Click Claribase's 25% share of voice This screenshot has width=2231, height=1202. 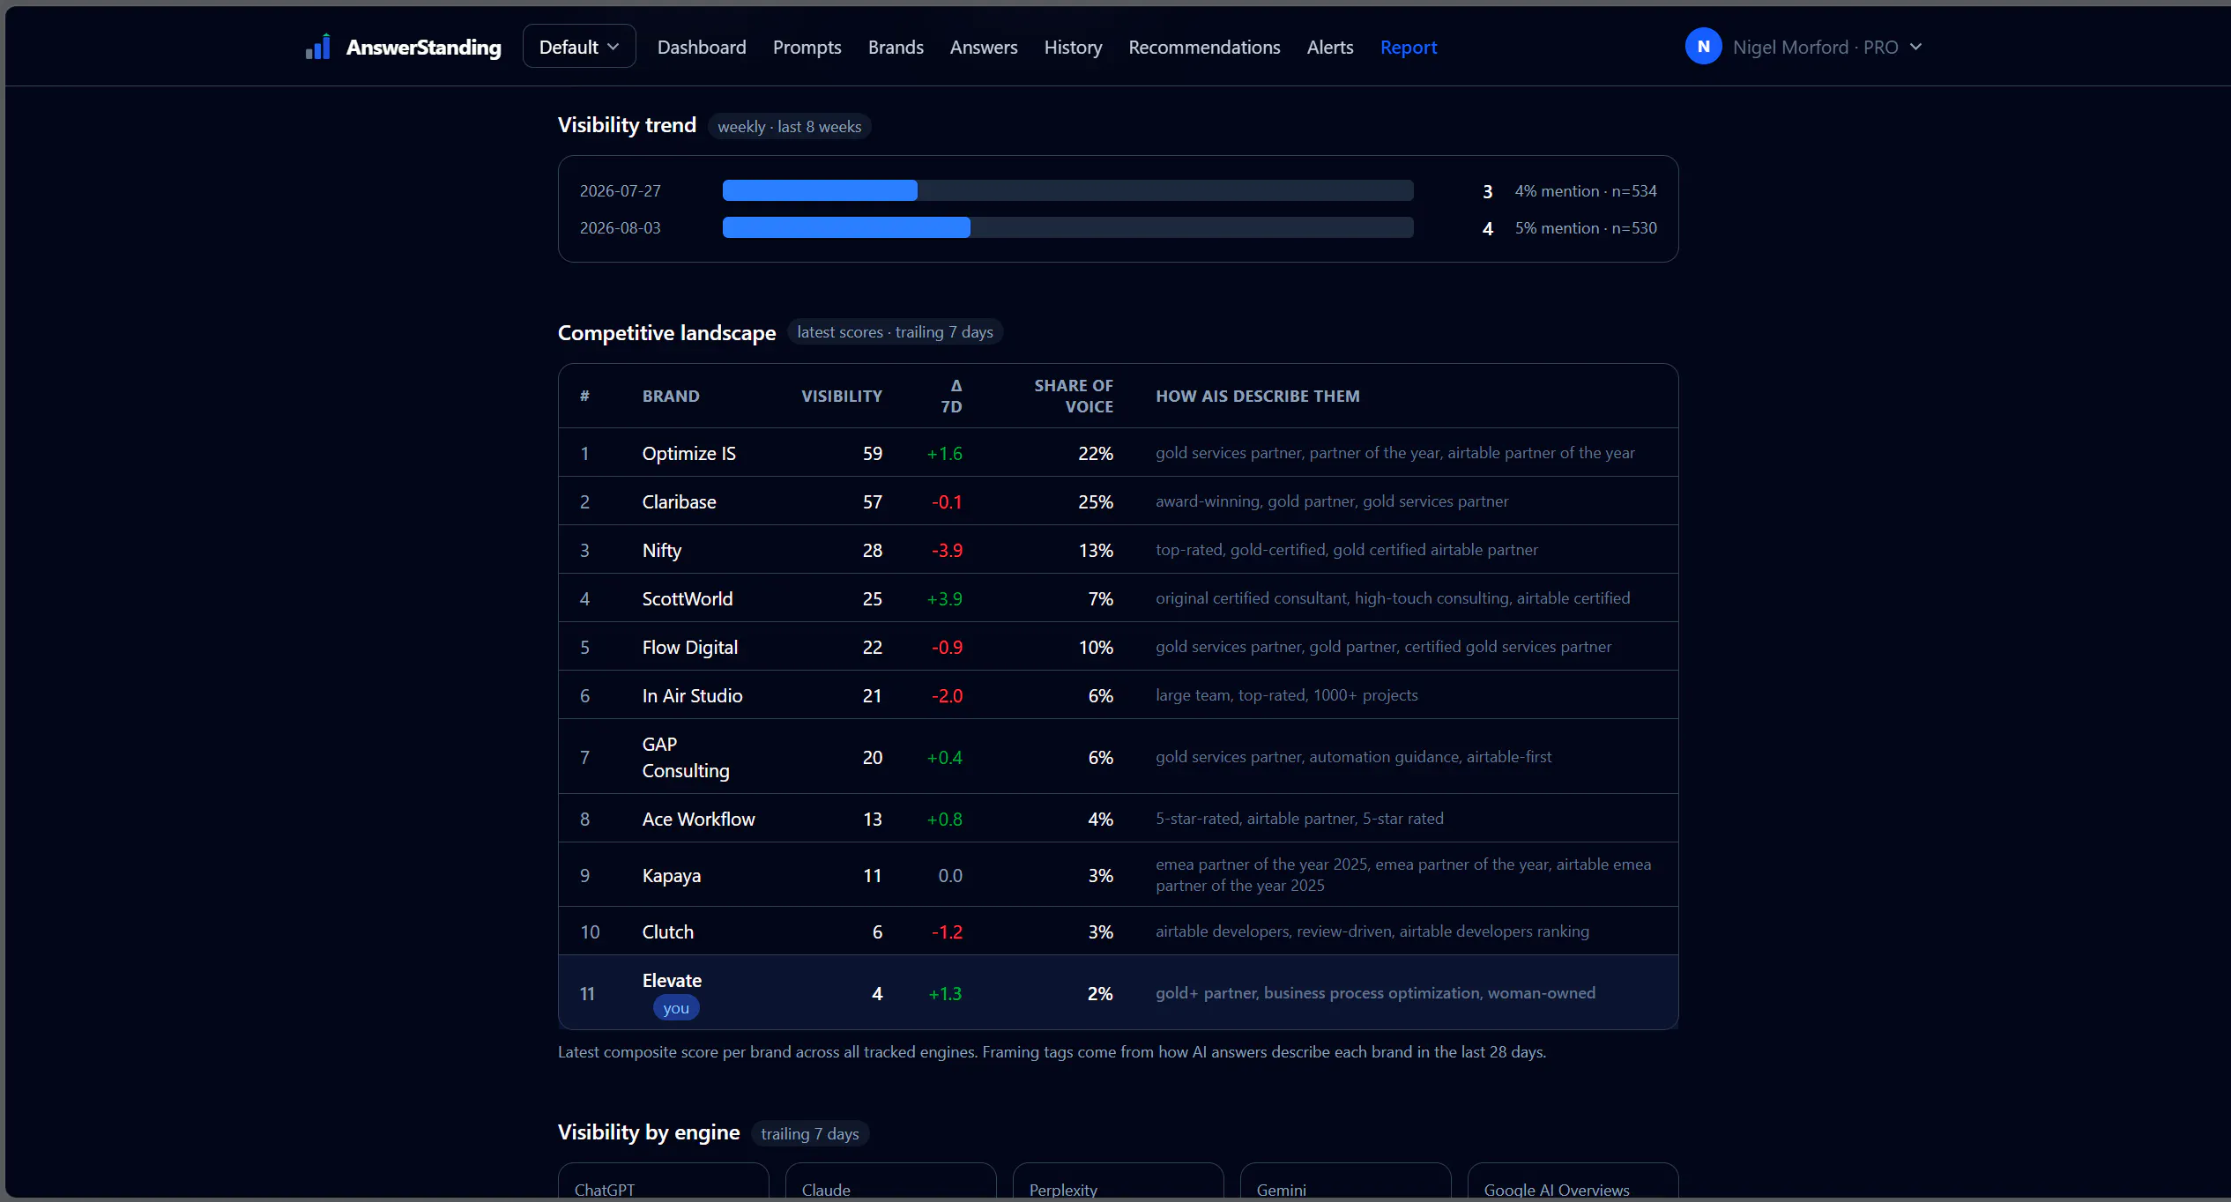pos(1096,501)
